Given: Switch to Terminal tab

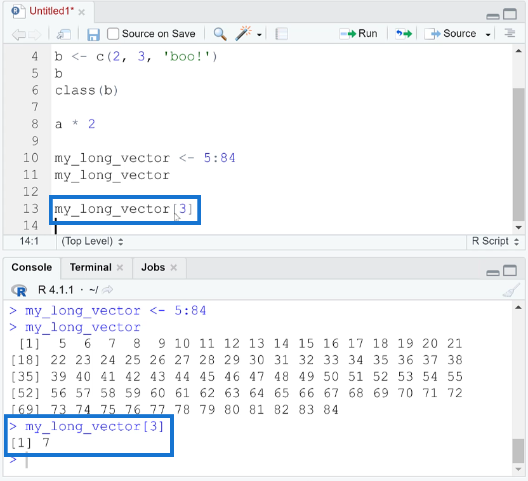Looking at the screenshot, I should [x=90, y=268].
